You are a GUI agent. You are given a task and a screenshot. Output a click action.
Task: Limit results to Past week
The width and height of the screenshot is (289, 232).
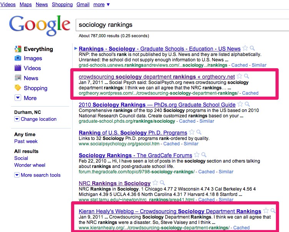[x=26, y=141]
